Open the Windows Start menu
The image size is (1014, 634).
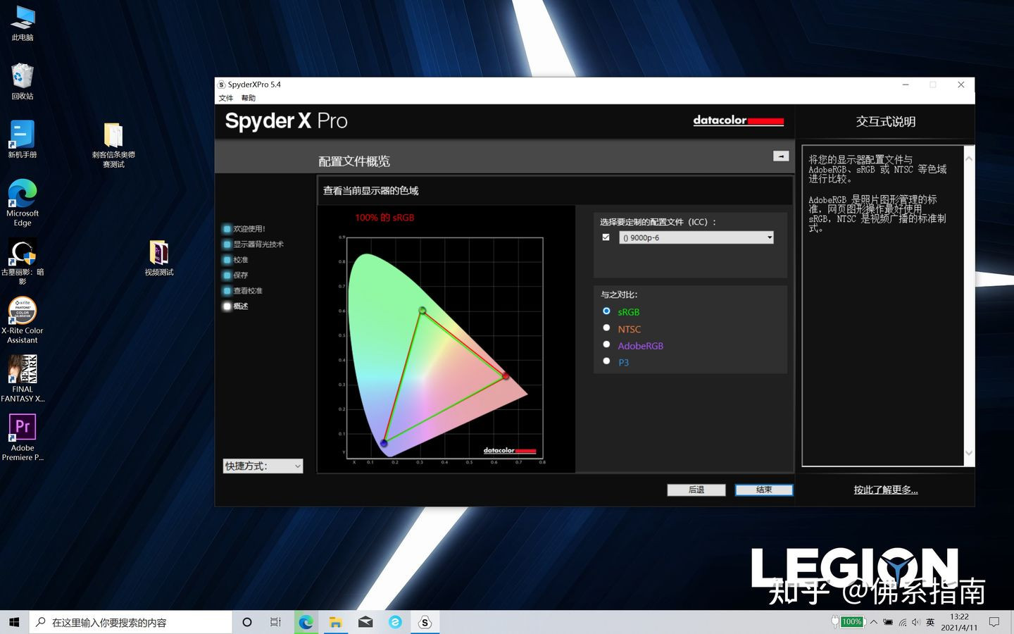coord(14,622)
